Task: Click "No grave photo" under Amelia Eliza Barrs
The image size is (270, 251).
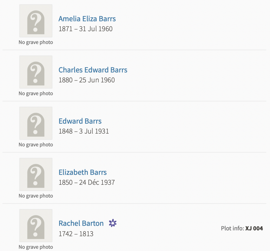Action: click(36, 42)
